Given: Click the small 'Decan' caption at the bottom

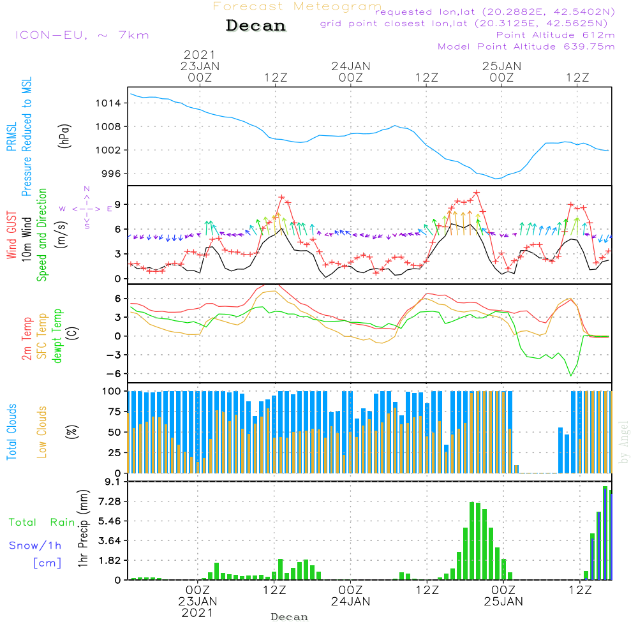Looking at the screenshot, I should click(289, 617).
